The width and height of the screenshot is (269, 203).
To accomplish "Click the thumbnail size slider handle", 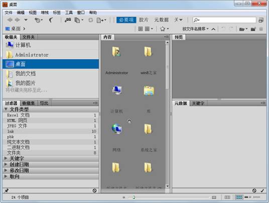I will pyautogui.click(x=134, y=197).
